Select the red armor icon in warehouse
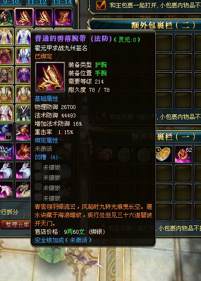This screenshot has width=201, height=281. [x=6, y=56]
